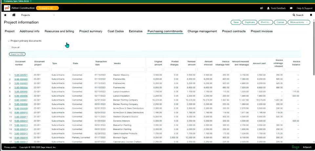Select Western Drywall & Stucco cell
Screen dimensions: 315x151
click(125, 117)
